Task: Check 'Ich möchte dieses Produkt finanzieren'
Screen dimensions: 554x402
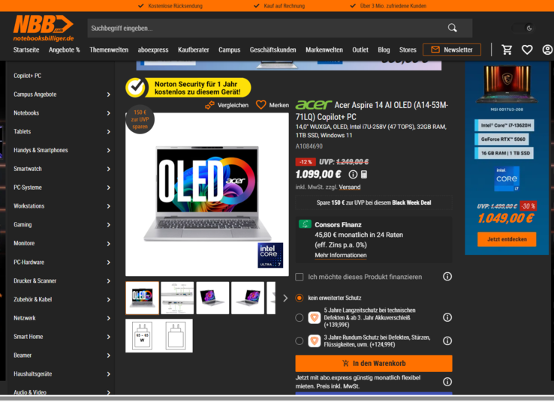Action: pos(300,277)
